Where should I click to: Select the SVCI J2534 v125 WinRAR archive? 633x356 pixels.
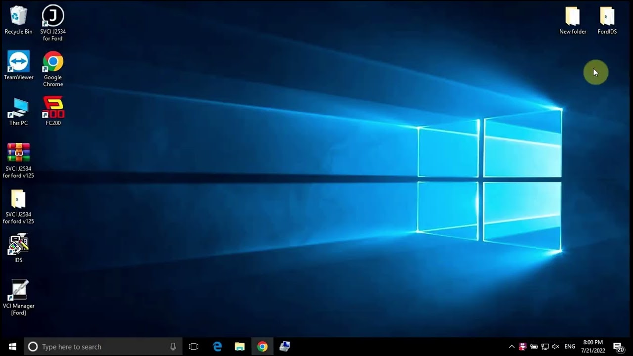click(18, 161)
